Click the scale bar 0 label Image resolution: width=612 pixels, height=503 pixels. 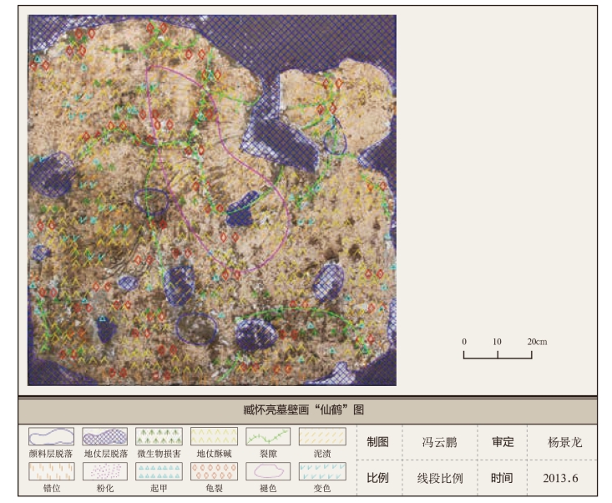(x=464, y=342)
